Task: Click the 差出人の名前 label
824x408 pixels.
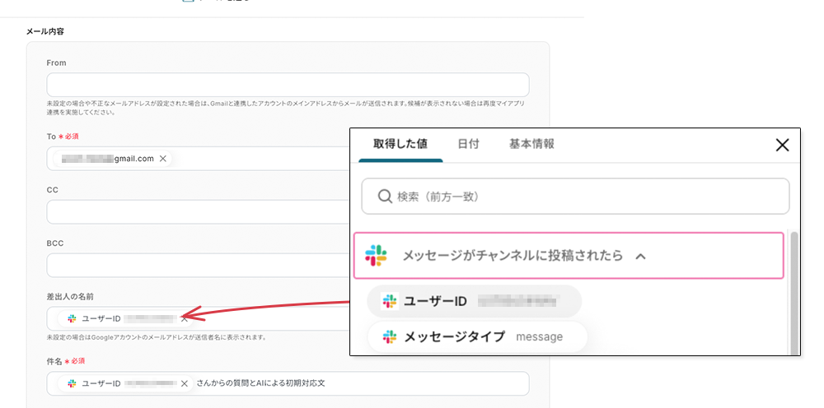Action: (x=70, y=297)
